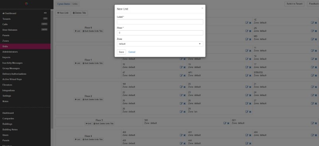Bulk delete units title for Floor 3
Screen dimensions: 319x146
point(104,124)
